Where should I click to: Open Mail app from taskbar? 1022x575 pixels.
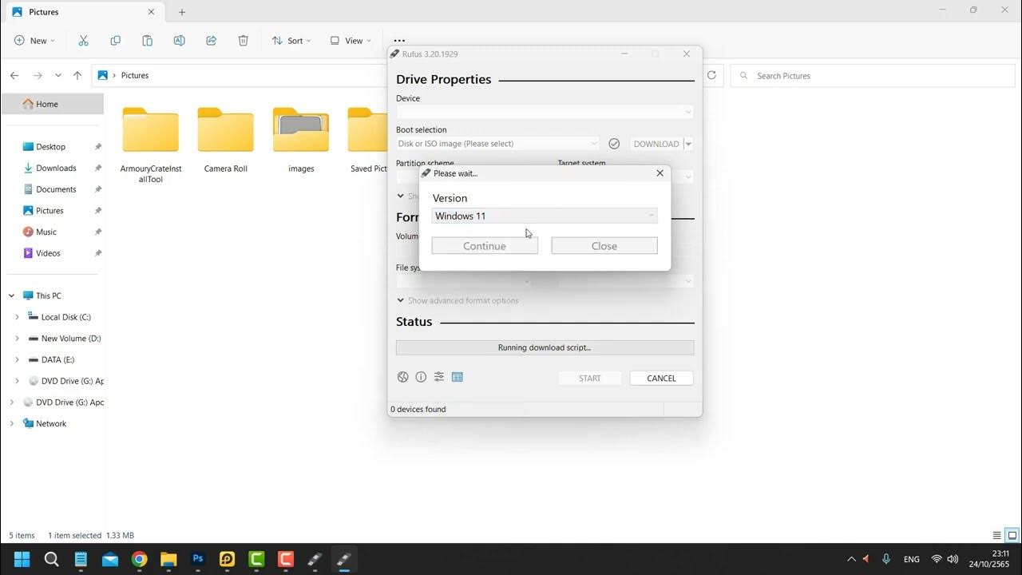click(x=109, y=559)
